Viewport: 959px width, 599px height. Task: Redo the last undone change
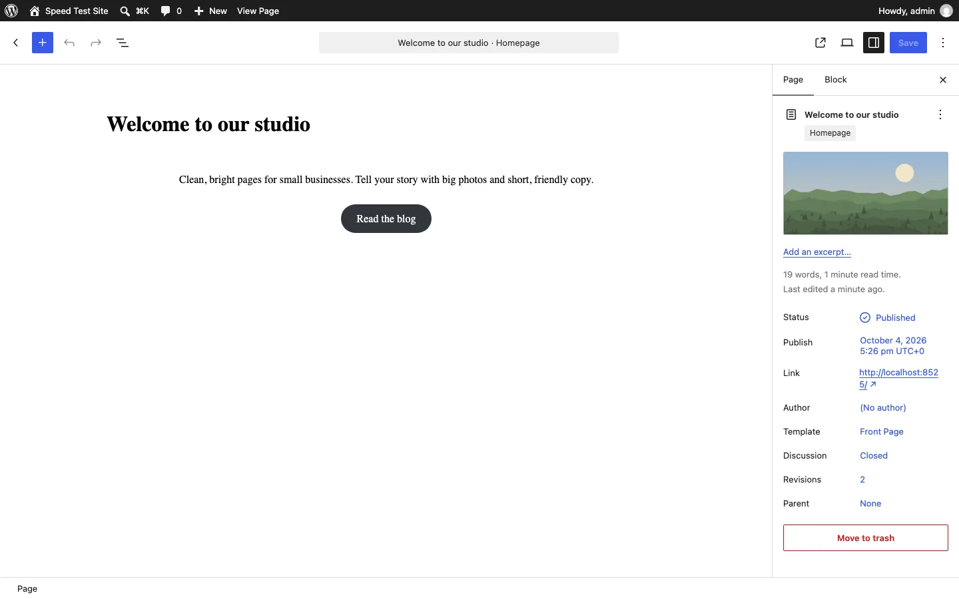point(96,43)
